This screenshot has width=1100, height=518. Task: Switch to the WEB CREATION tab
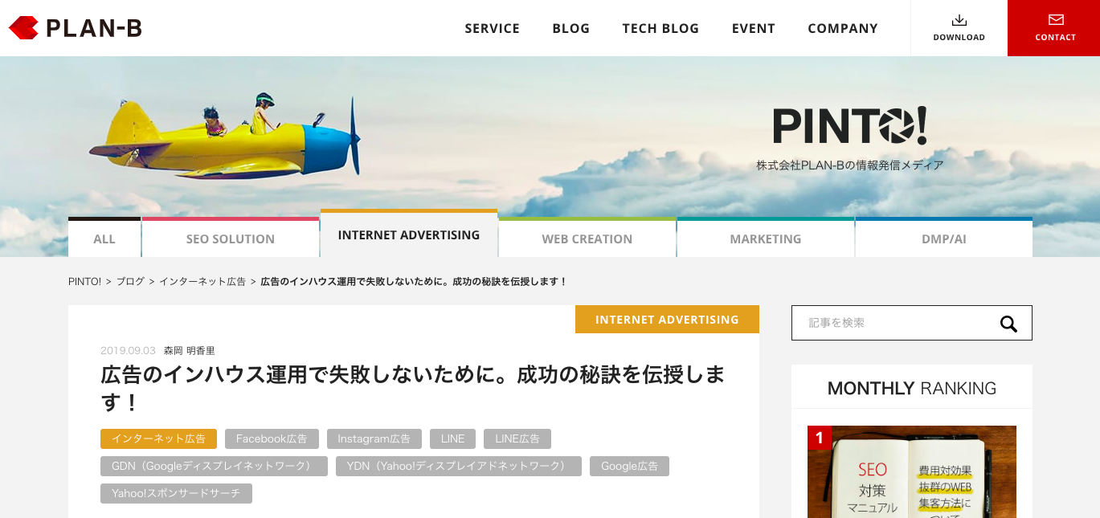(587, 238)
